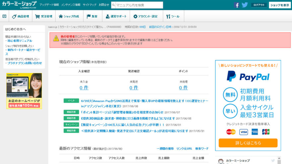Open リンク元URL link

tap(184, 148)
